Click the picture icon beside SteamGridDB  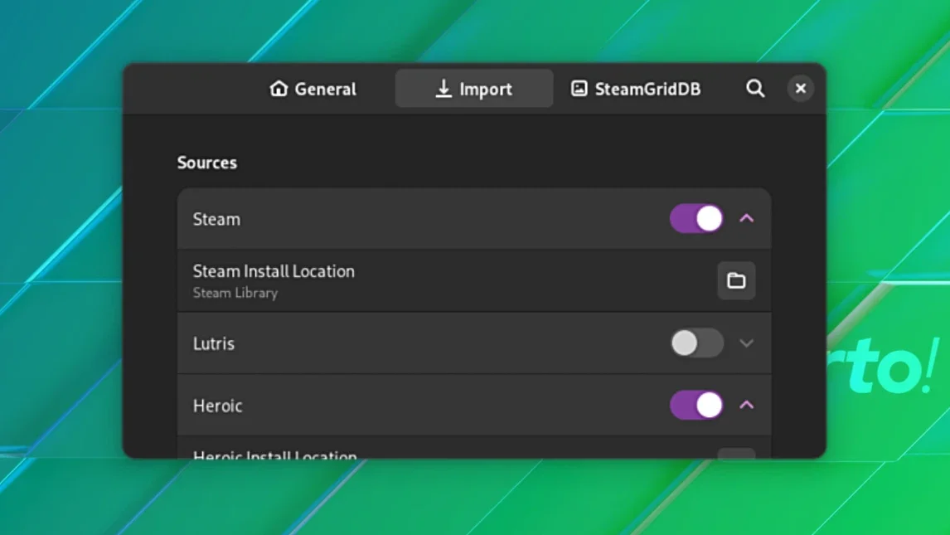[x=579, y=89]
